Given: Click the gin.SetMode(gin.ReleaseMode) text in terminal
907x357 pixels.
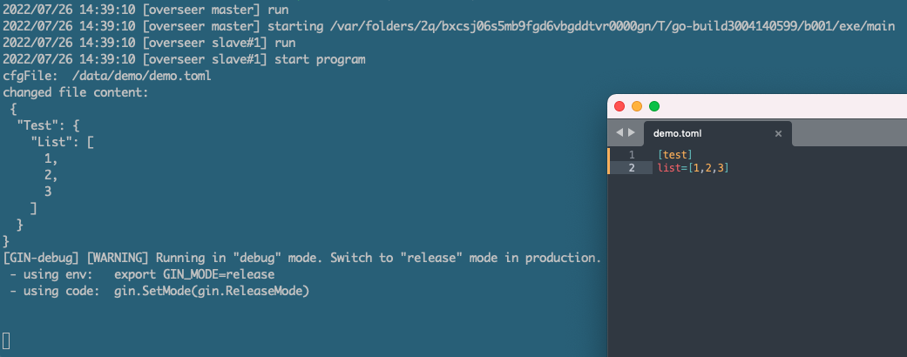Looking at the screenshot, I should pos(213,292).
